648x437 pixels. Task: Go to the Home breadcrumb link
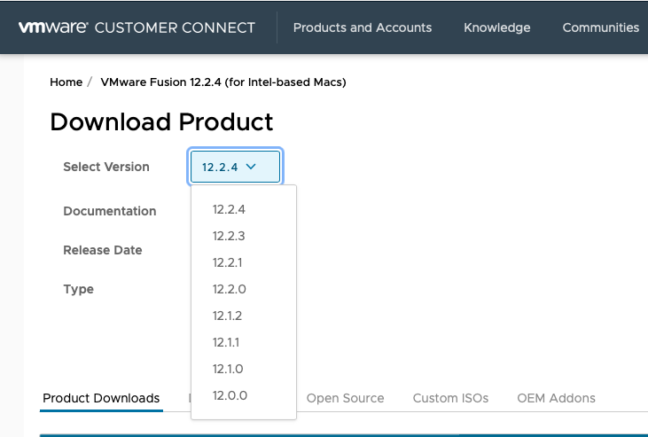(x=66, y=82)
